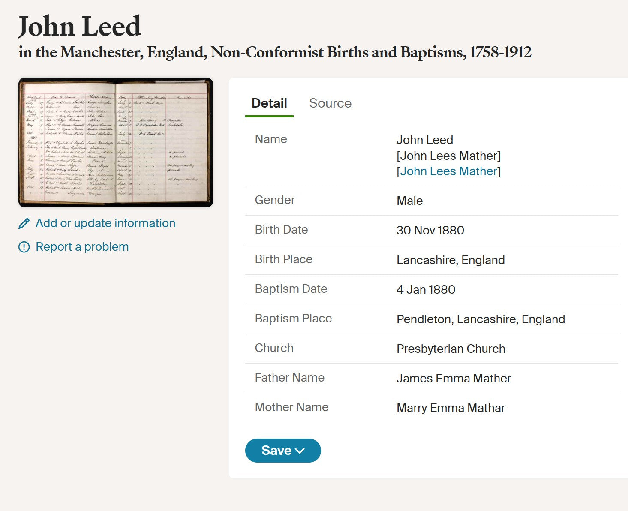Click the Manchester Non-Conformist Births collection subtitle
This screenshot has width=628, height=511.
click(275, 52)
